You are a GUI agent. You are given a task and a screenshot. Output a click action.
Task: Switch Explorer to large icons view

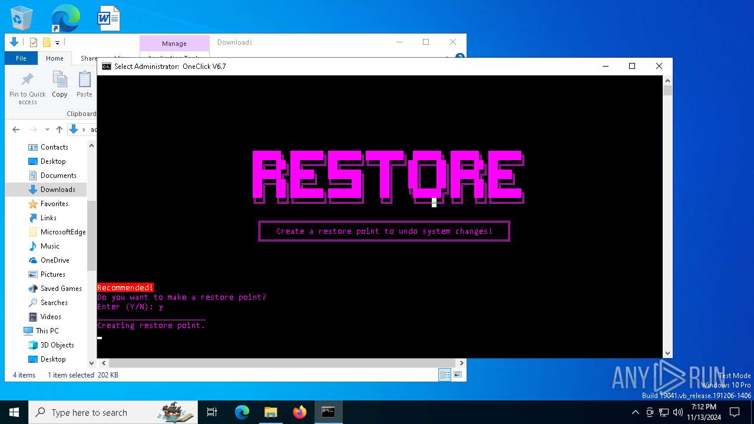[x=457, y=375]
